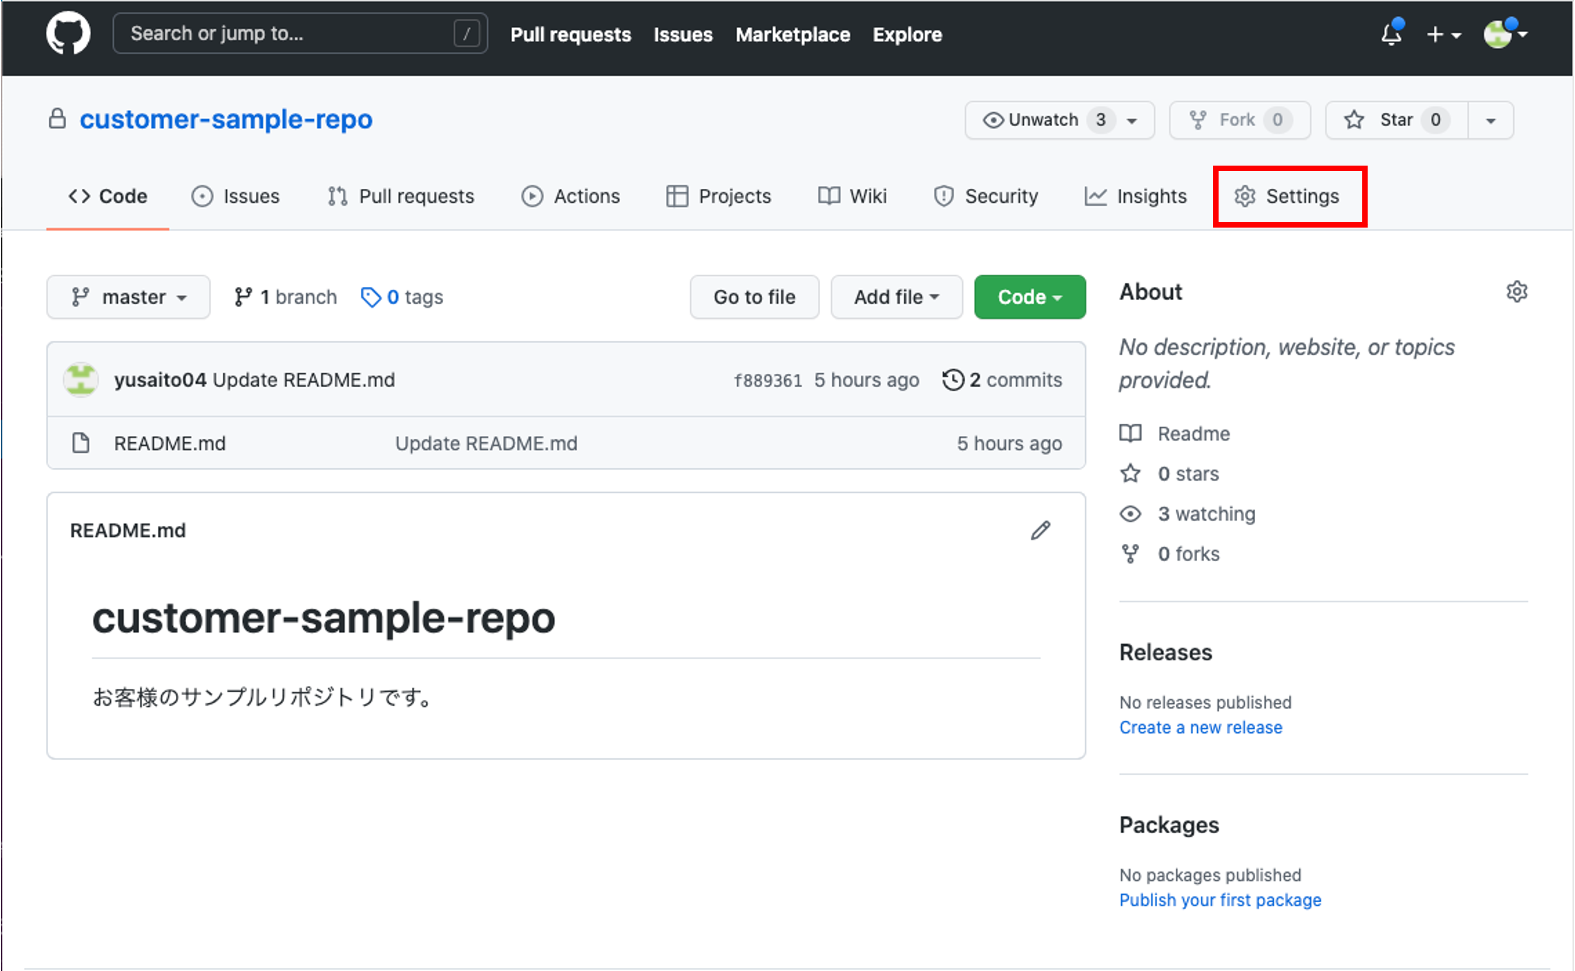Open the GitHub home logo
Screen dimensions: 1575x971
68,33
